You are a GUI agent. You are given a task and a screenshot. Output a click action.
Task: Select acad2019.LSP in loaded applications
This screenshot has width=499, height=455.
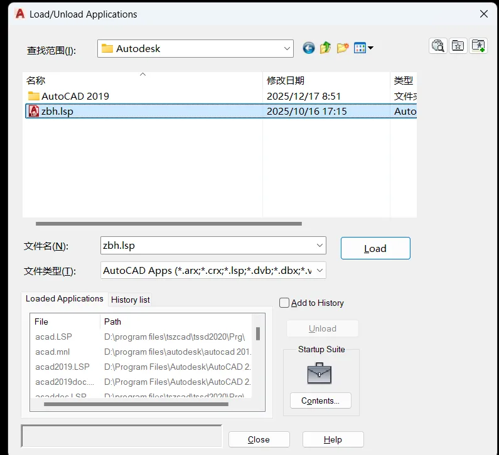[62, 367]
